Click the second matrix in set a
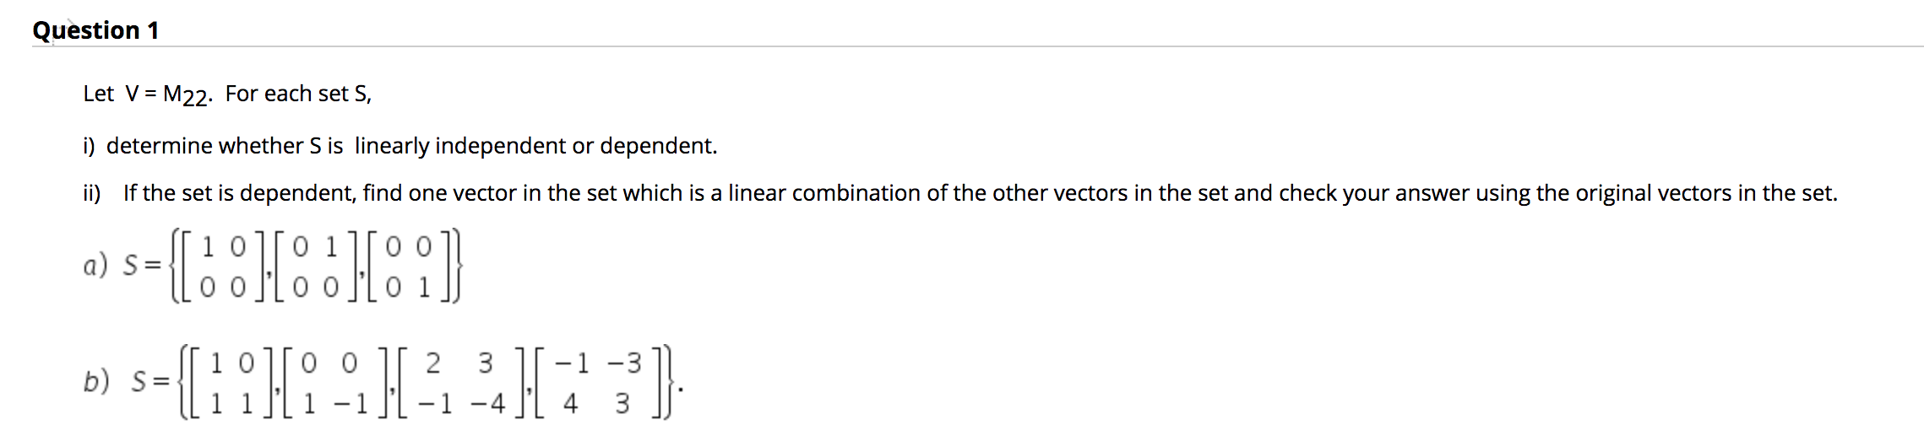Image resolution: width=1924 pixels, height=447 pixels. 315,267
